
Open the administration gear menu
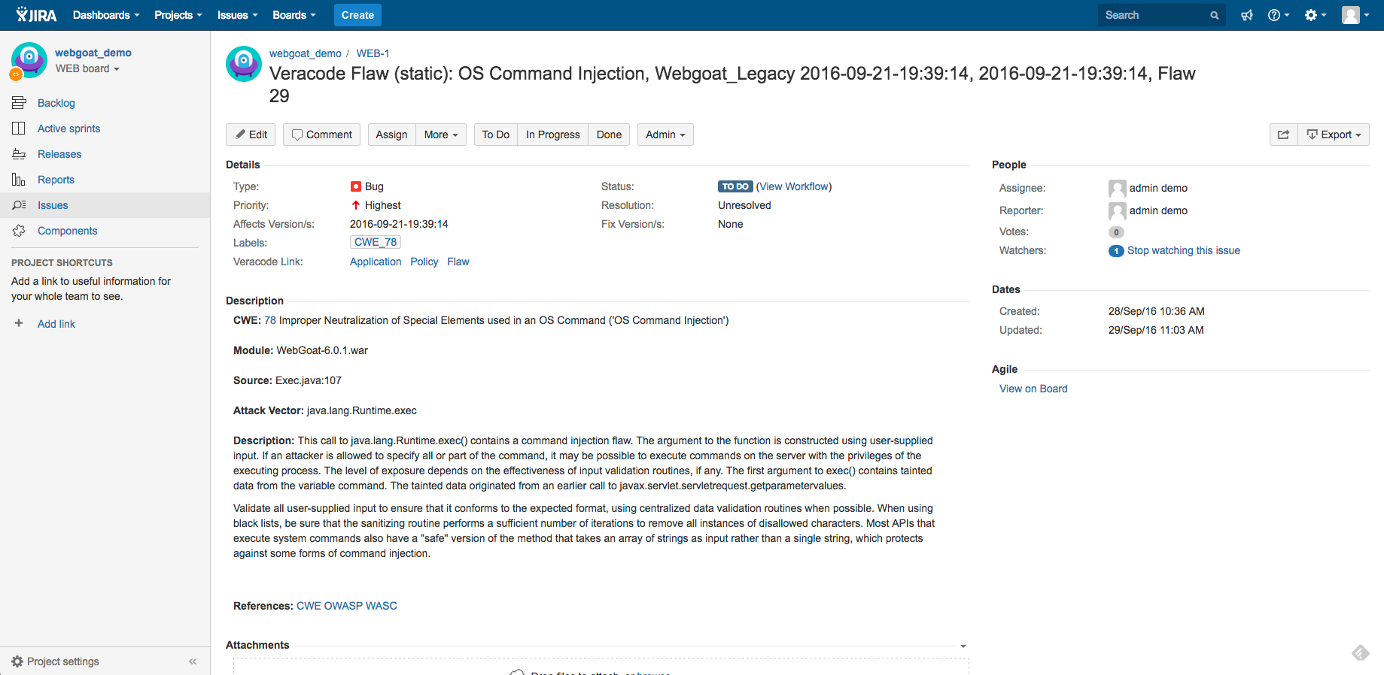(x=1316, y=15)
